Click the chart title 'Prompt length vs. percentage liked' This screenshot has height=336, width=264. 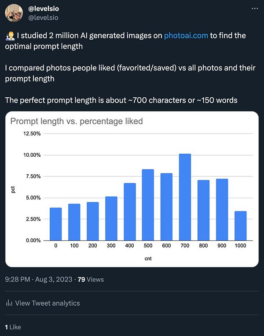[77, 121]
